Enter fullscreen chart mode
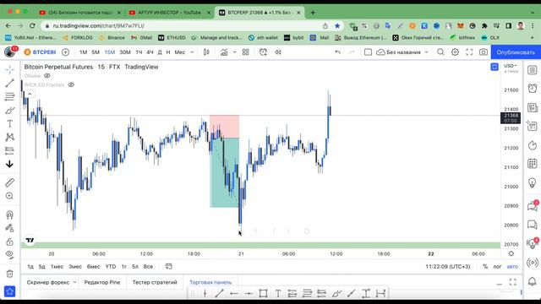The width and height of the screenshot is (541, 304). pyautogui.click(x=469, y=52)
